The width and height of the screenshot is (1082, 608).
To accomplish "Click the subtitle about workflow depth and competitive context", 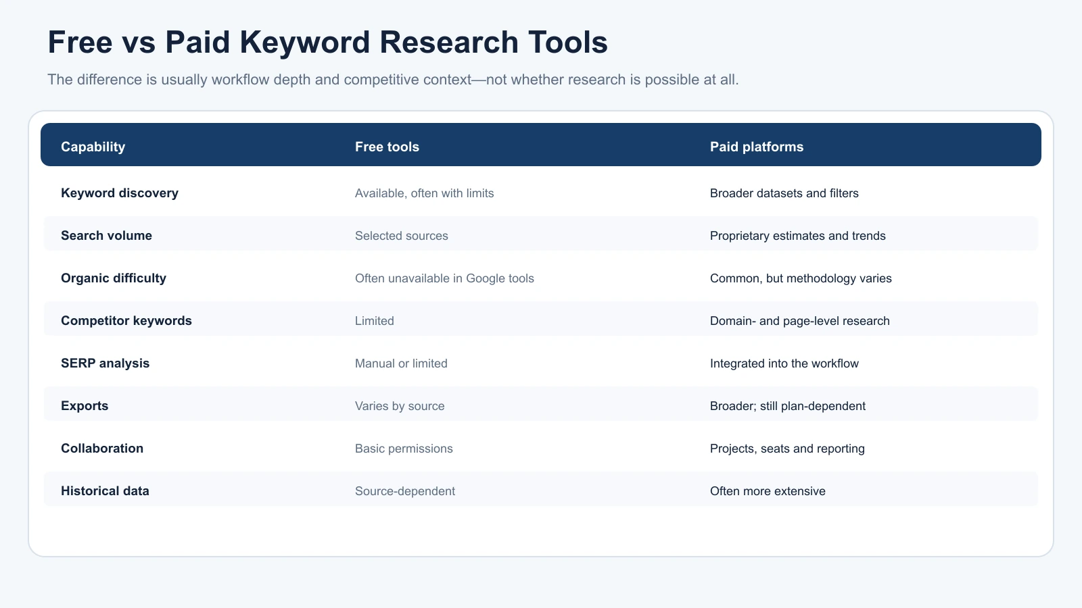I will pos(393,80).
